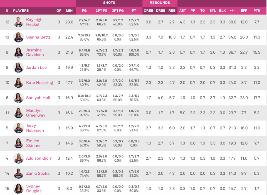Sort by EFF column header

[x=244, y=11]
